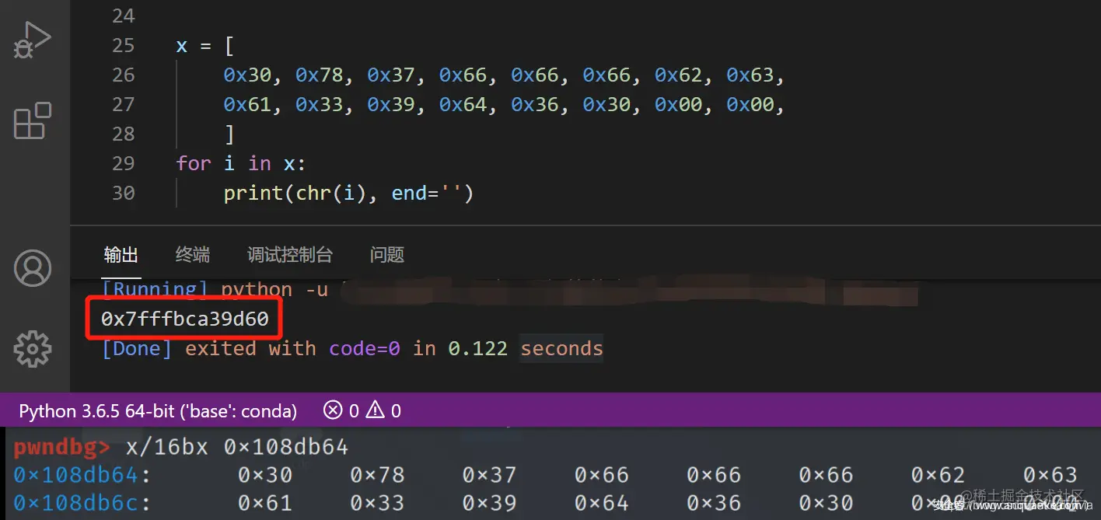Click the 0x108db6c address row label

82,504
